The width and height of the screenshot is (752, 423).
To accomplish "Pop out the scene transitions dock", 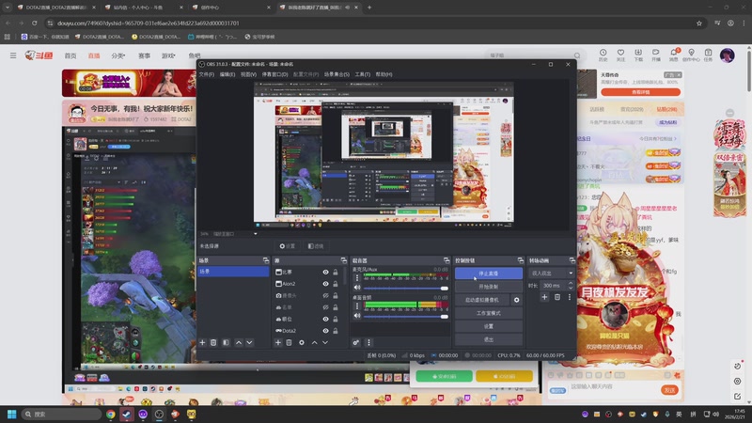I will click(572, 260).
